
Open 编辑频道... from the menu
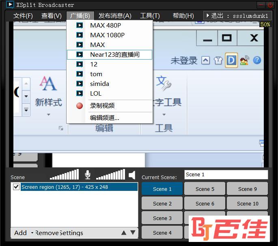pyautogui.click(x=110, y=118)
